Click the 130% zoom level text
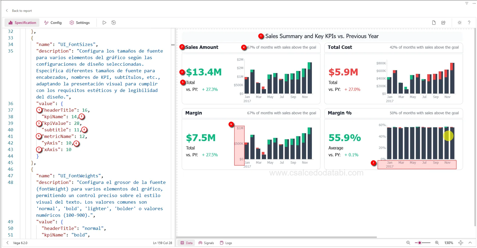Viewport: 477px width, 248px height. pyautogui.click(x=449, y=243)
